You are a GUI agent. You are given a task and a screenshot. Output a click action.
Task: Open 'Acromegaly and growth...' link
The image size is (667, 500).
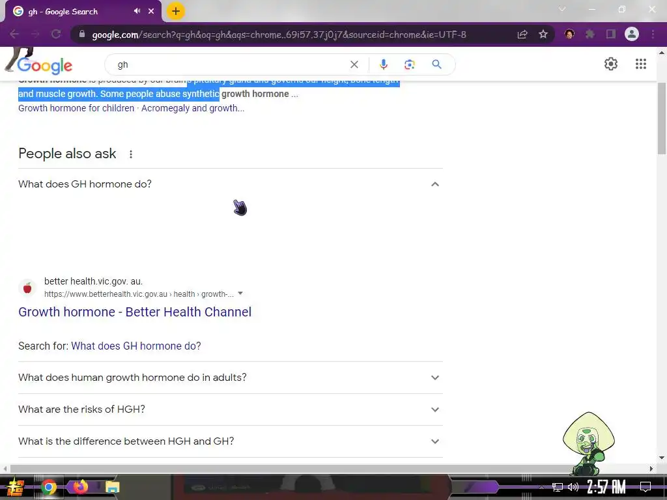193,108
